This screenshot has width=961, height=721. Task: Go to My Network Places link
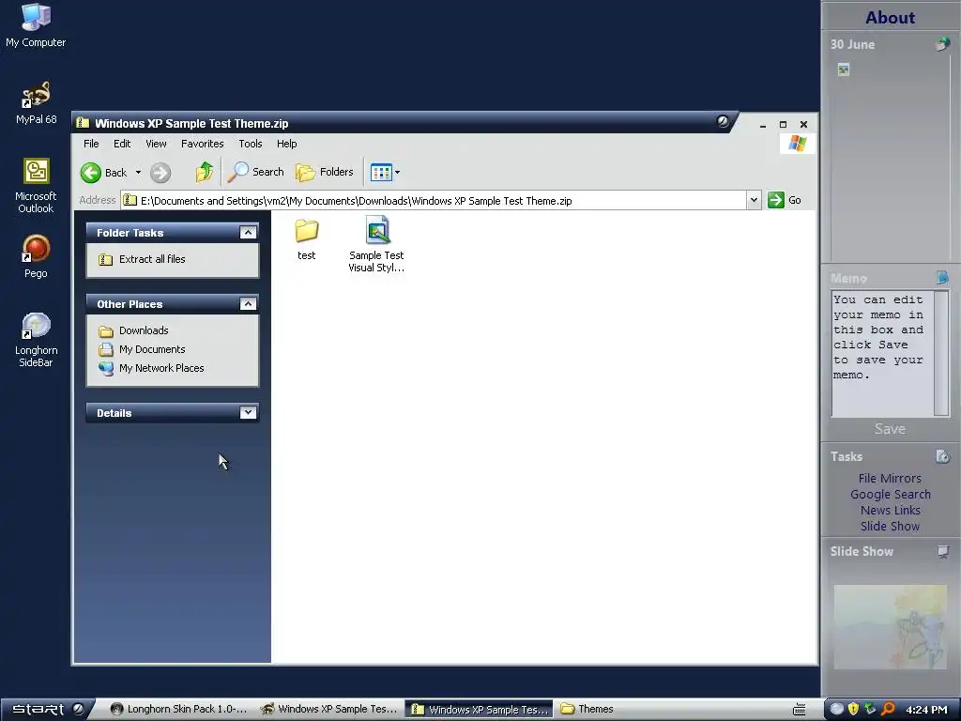click(x=161, y=368)
